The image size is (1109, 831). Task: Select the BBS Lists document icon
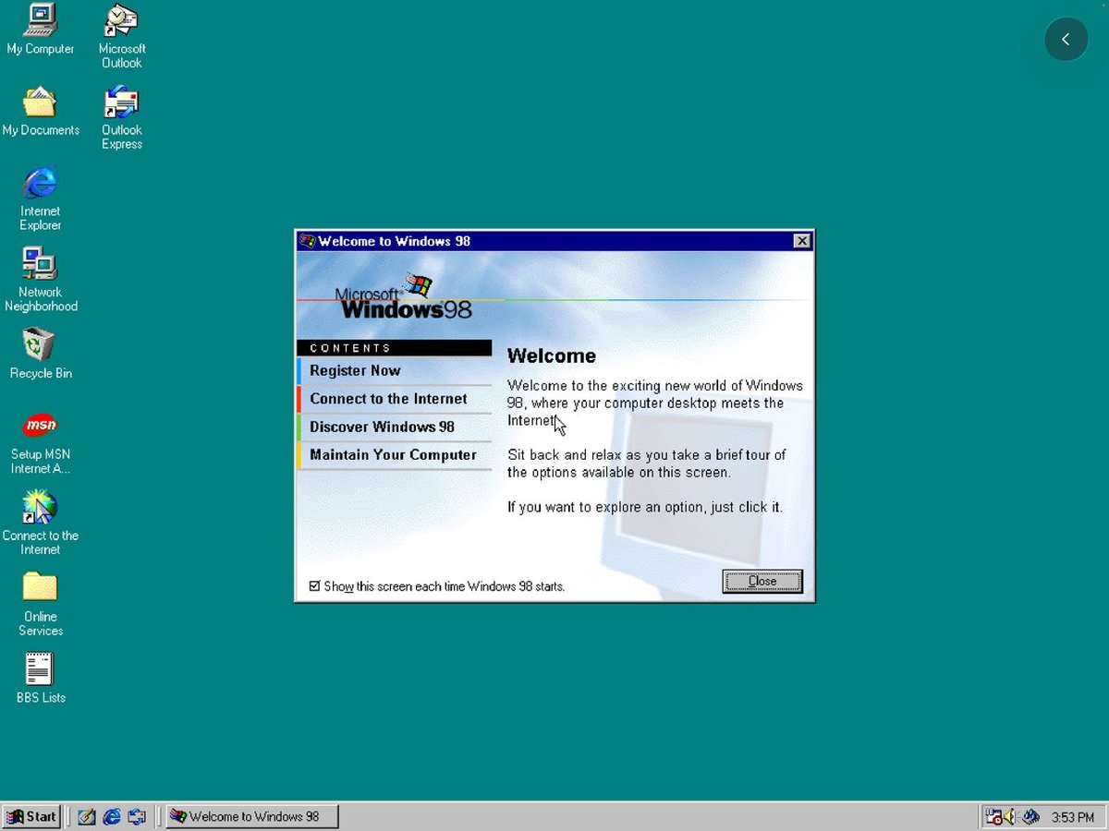[x=41, y=678]
